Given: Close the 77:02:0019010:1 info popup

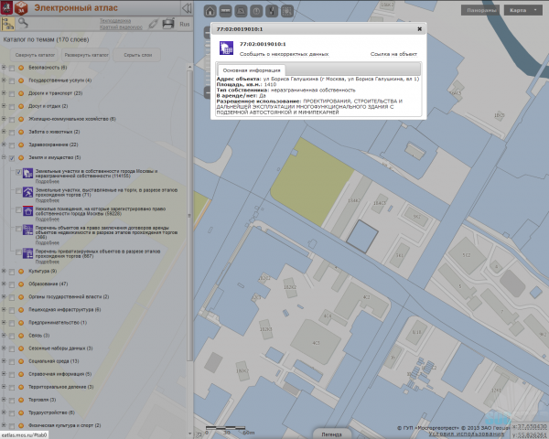Looking at the screenshot, I should [x=419, y=29].
